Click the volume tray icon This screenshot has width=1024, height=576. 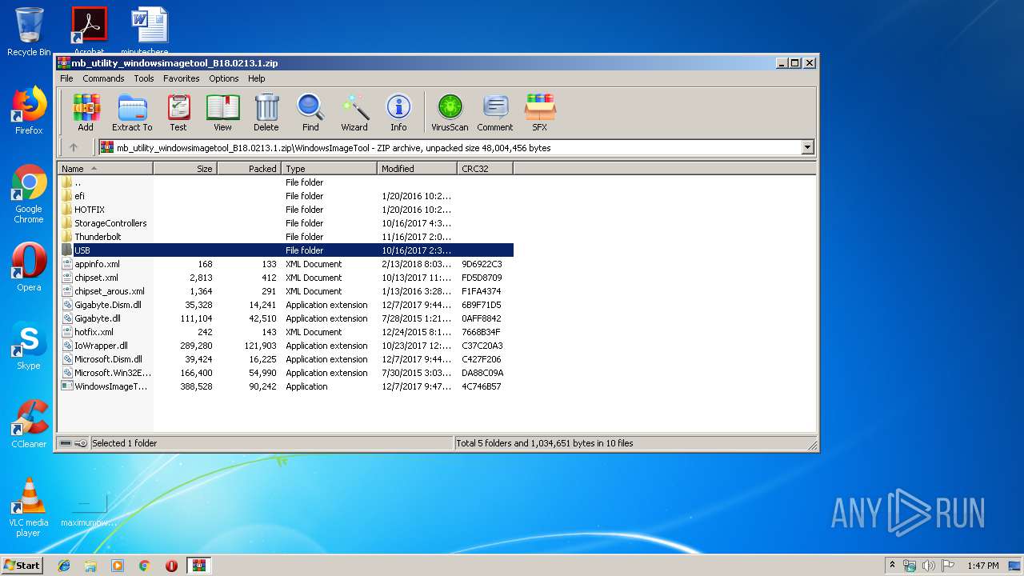point(929,566)
